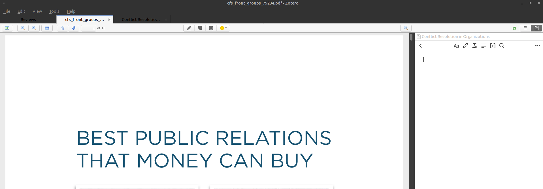Open the annotation color picker dropdown
The image size is (543, 189).
click(x=223, y=28)
